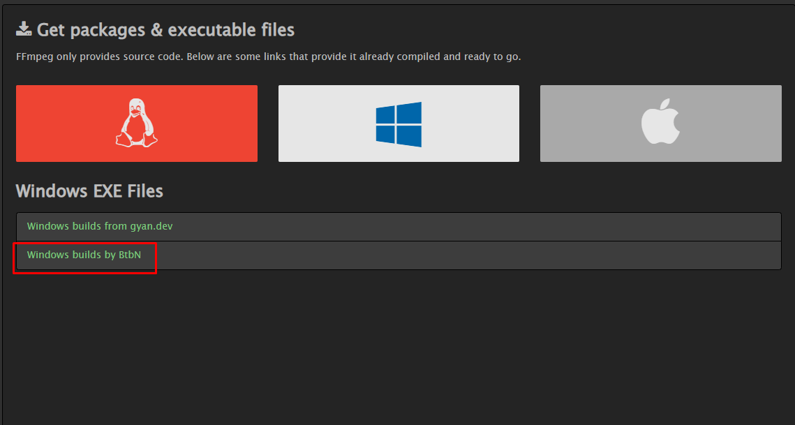Click the word 'BtbN' in the builds list
795x425 pixels.
pos(130,255)
